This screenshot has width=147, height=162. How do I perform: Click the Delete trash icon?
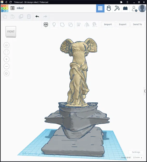[29, 16]
